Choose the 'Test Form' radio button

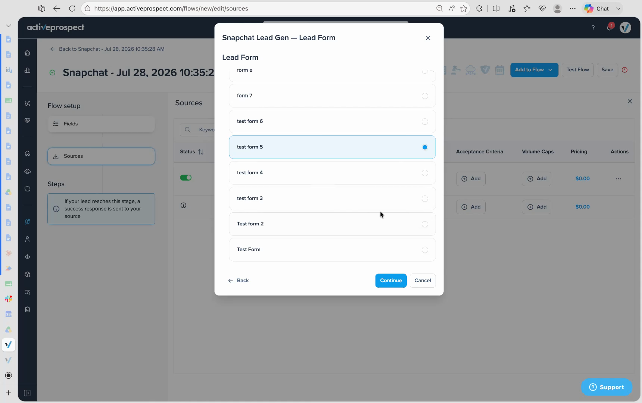(425, 250)
